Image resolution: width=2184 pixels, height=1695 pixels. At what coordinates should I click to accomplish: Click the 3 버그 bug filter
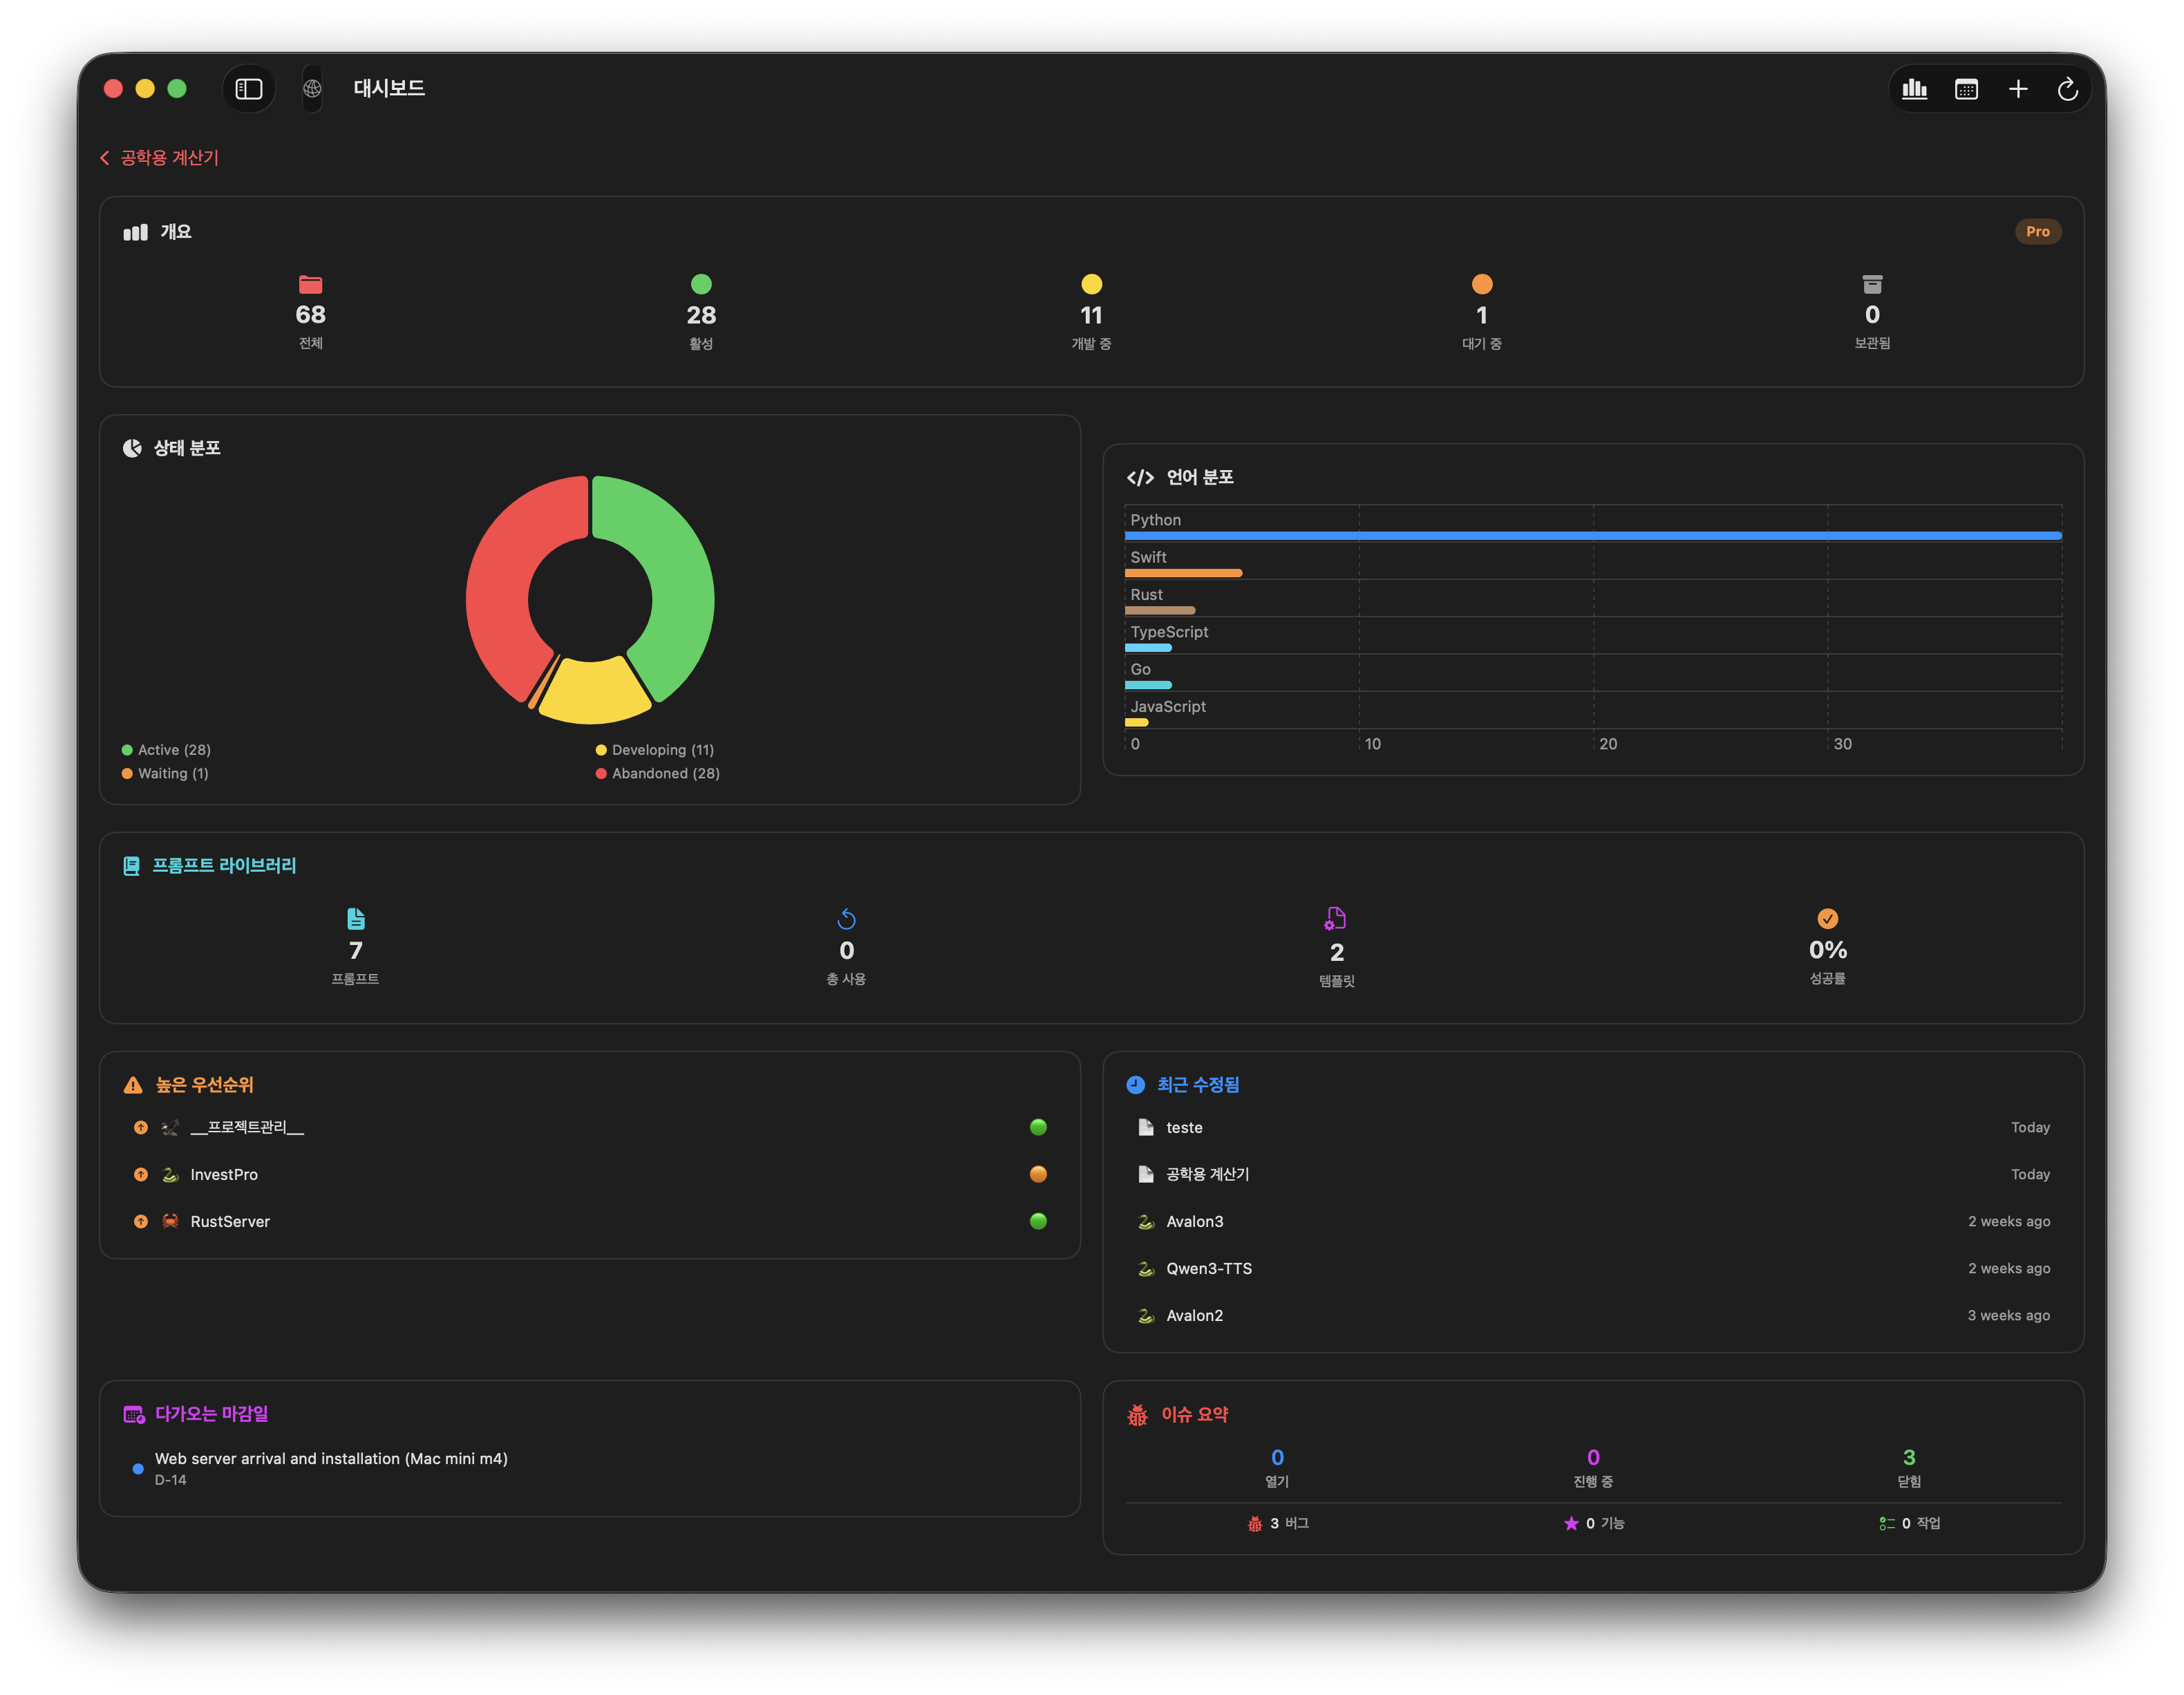point(1278,1523)
